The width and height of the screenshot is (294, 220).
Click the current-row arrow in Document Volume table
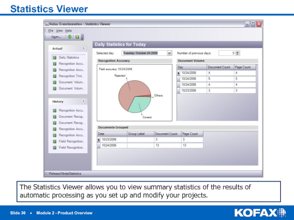pos(179,73)
